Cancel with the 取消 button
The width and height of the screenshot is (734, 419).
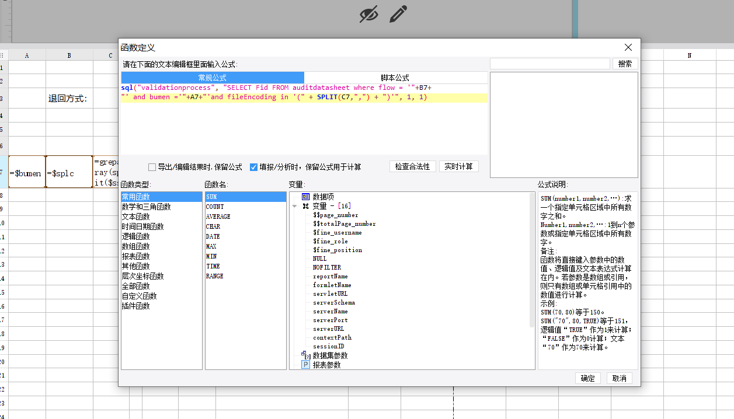click(x=620, y=378)
